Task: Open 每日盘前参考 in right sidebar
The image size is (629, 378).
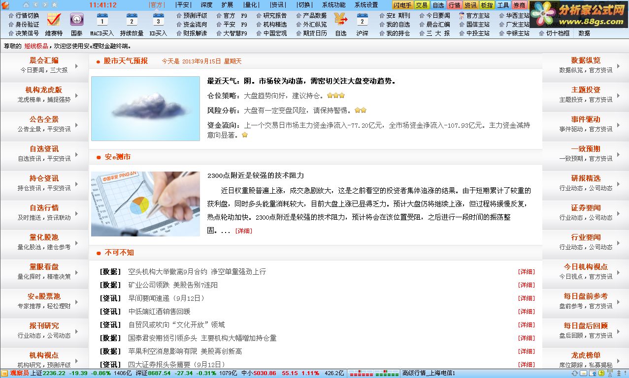Action: click(586, 296)
